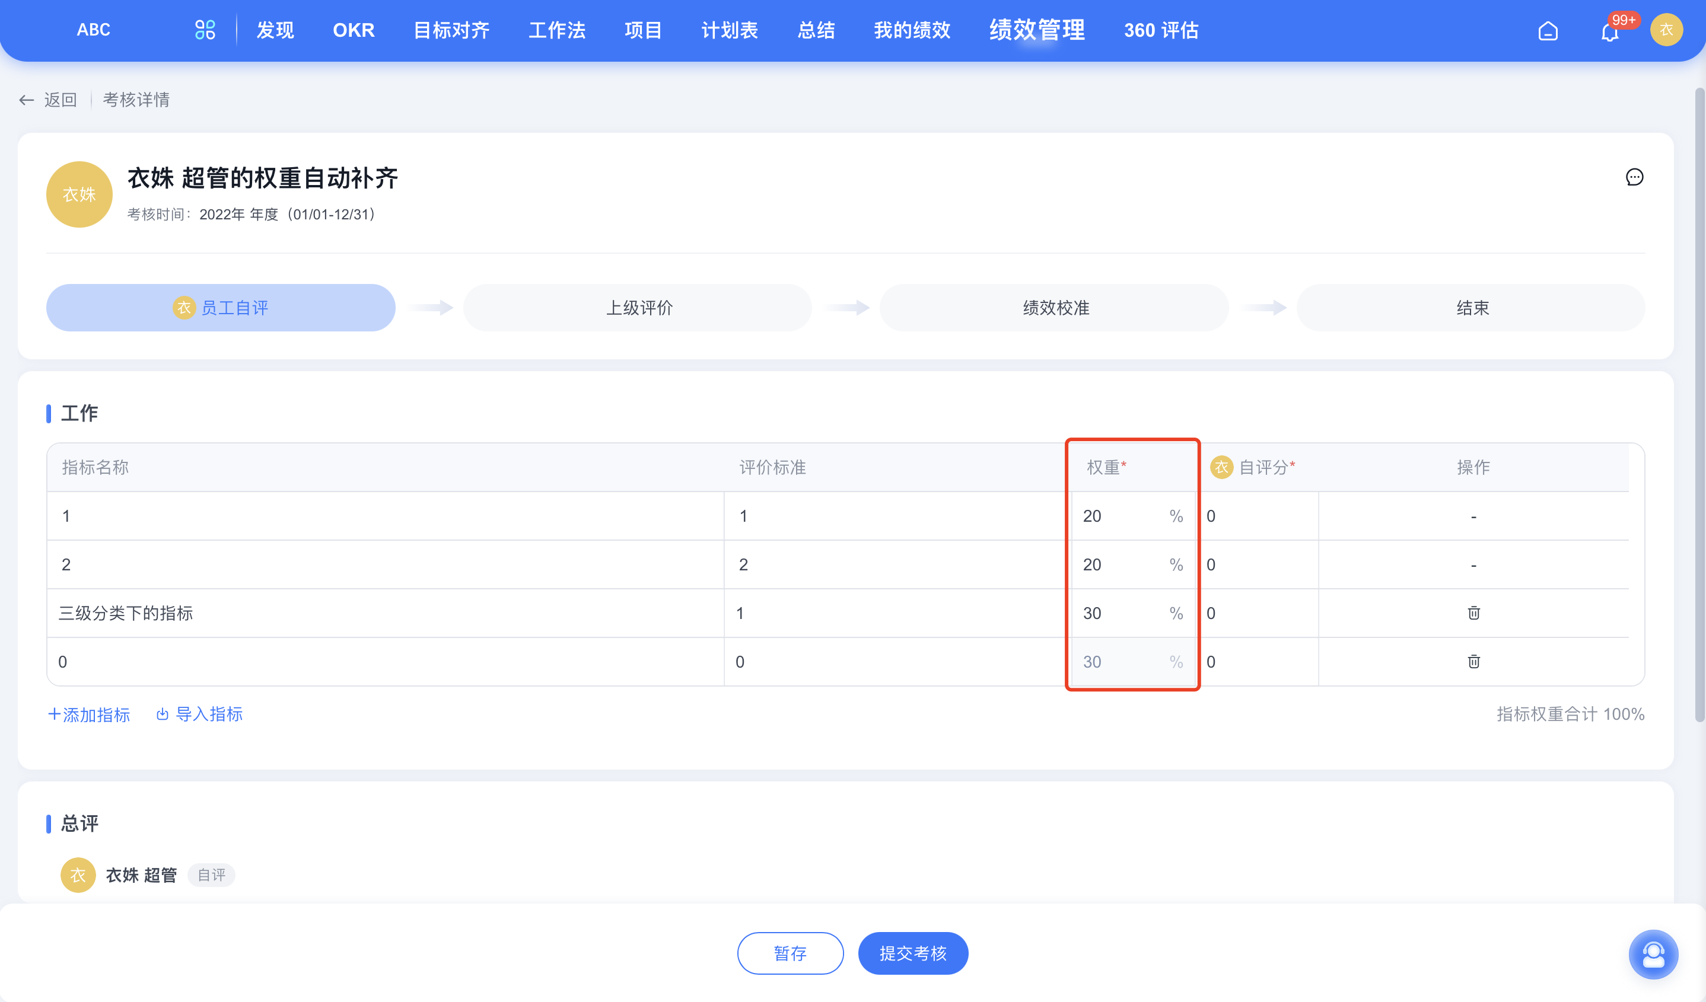Click the title 衣姝 超管的权重自动补齐
The width and height of the screenshot is (1706, 1002).
[263, 178]
